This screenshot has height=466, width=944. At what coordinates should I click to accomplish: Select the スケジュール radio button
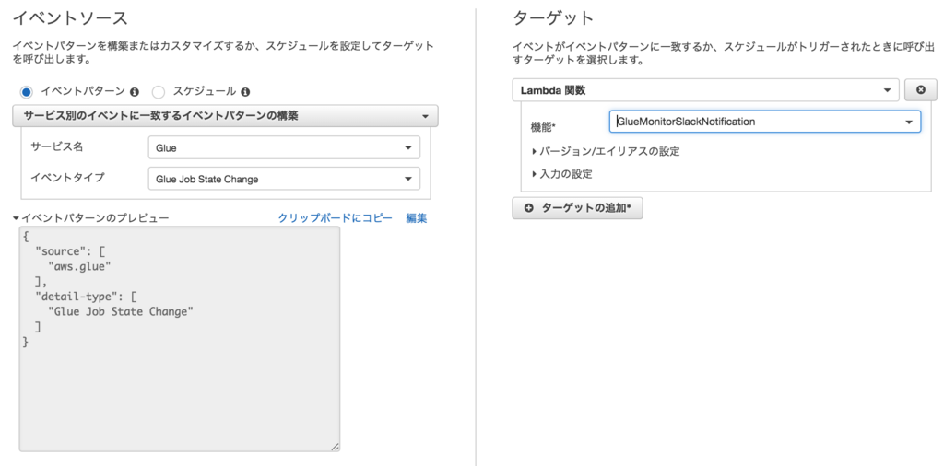[159, 92]
